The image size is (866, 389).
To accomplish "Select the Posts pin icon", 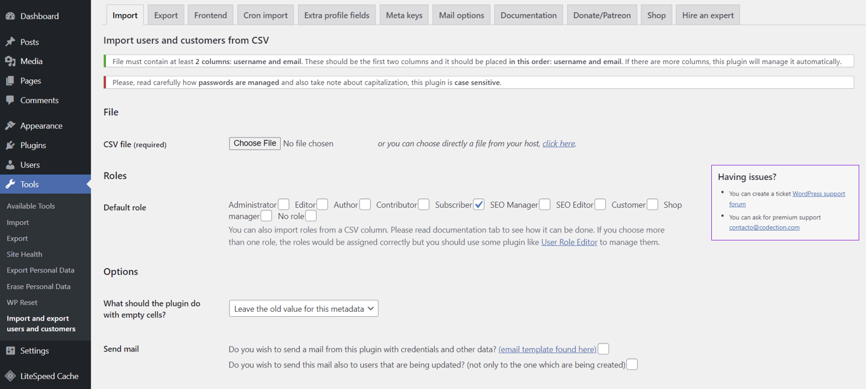I will click(13, 41).
